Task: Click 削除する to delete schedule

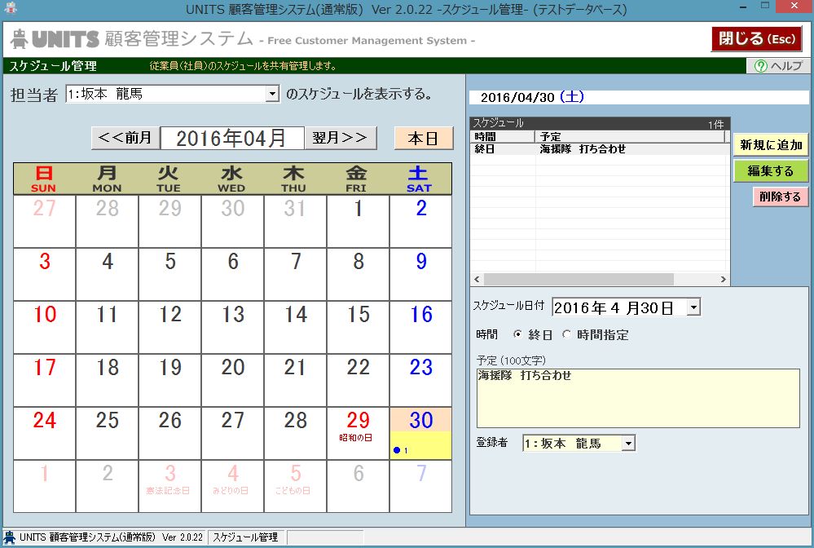Action: [x=781, y=197]
